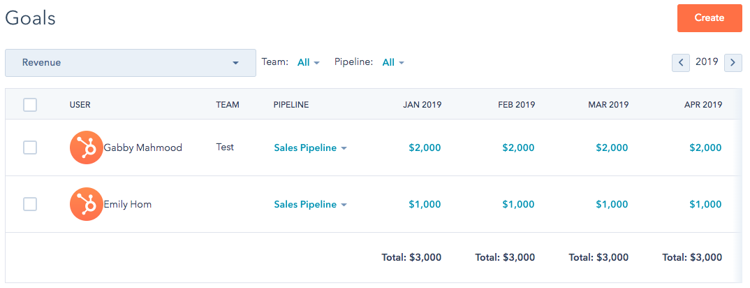
Task: Click the PIPELINE column header
Action: pos(291,105)
